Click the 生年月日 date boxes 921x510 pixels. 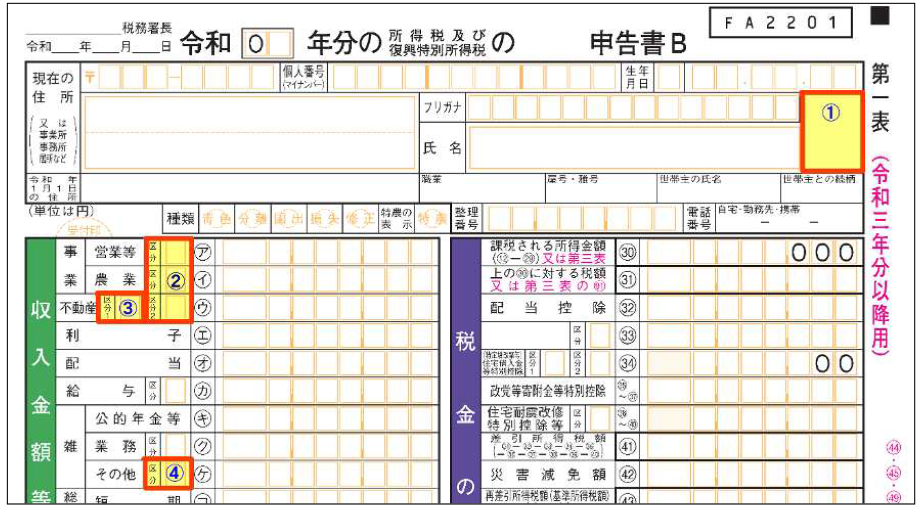(x=757, y=77)
